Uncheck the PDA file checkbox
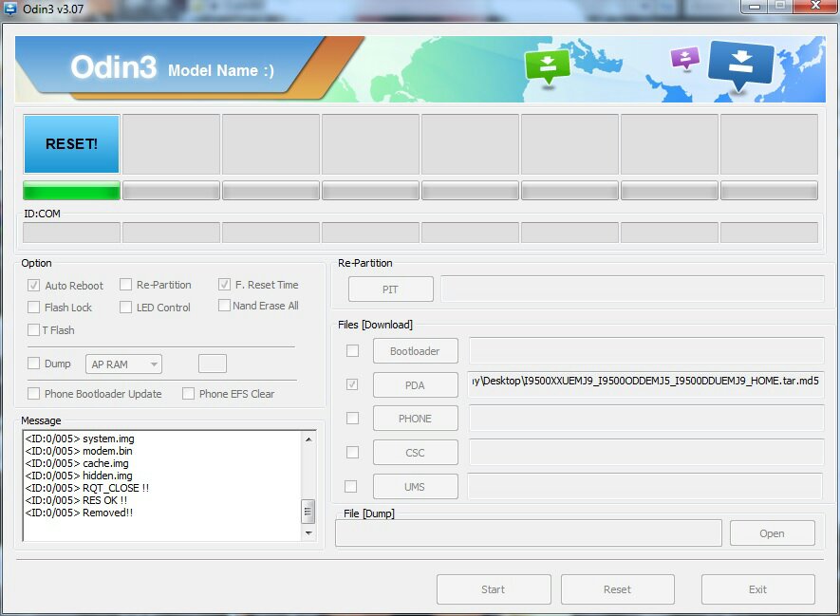The image size is (840, 616). coord(352,384)
